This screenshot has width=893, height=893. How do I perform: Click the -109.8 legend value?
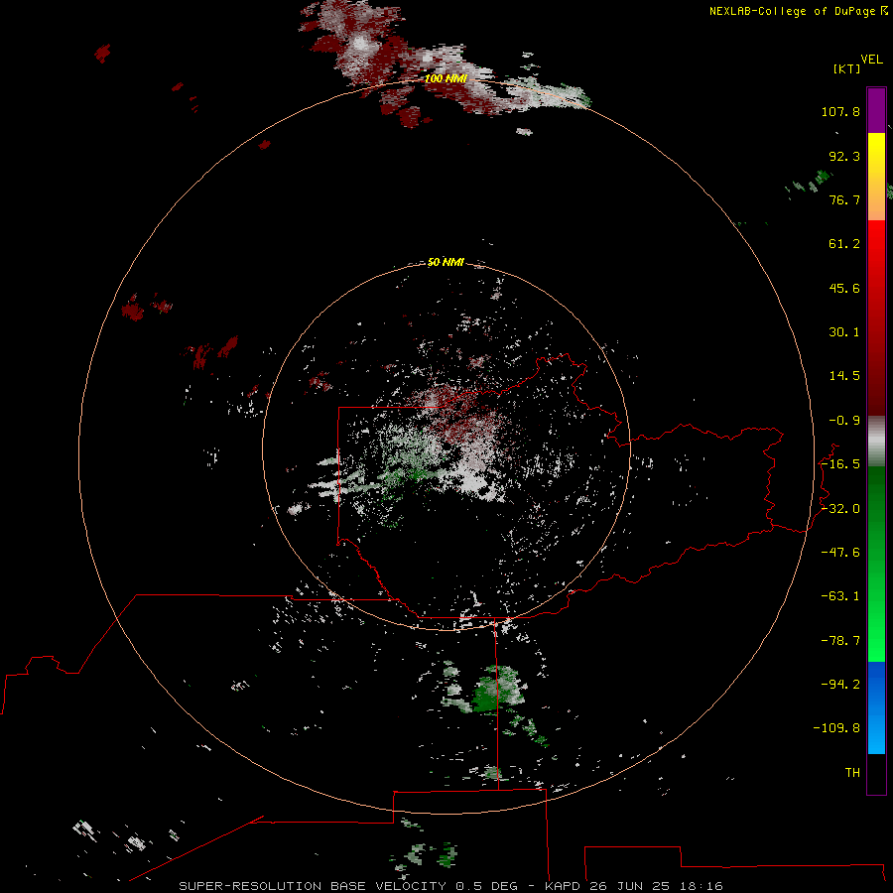click(837, 728)
